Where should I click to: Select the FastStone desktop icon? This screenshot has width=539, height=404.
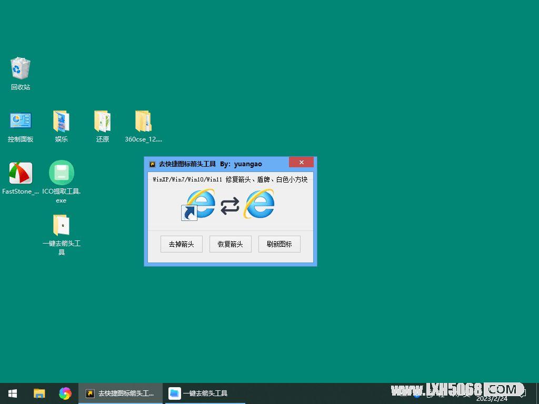pyautogui.click(x=21, y=178)
